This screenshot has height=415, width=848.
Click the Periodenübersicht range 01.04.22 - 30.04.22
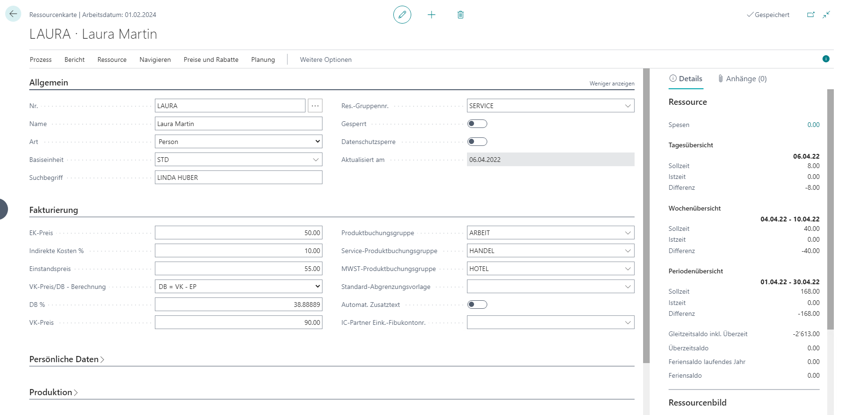tap(790, 282)
